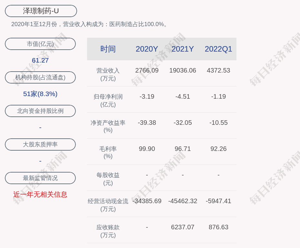The height and width of the screenshot is (248, 300).
Task: Click the 时间 column header
Action: pyautogui.click(x=108, y=49)
